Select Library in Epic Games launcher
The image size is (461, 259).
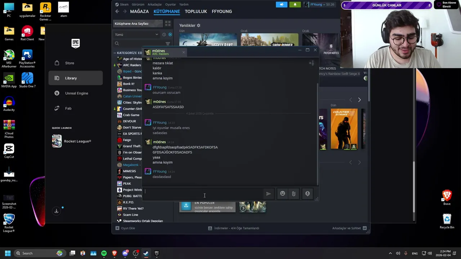[x=76, y=78]
